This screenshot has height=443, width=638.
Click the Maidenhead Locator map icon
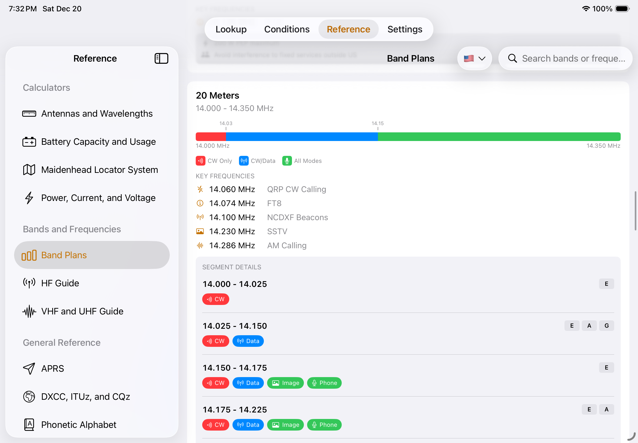click(x=29, y=170)
